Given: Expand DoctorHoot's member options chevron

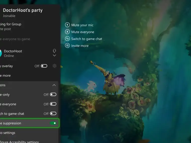Looking at the screenshot, I should click(x=55, y=55).
